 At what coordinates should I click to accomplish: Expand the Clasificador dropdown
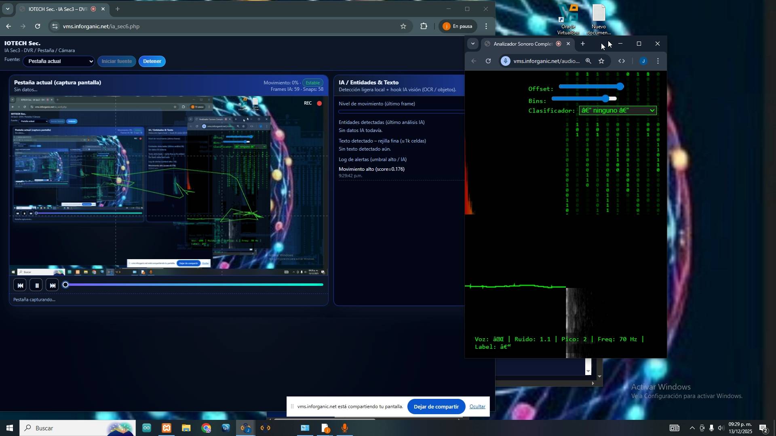(617, 111)
